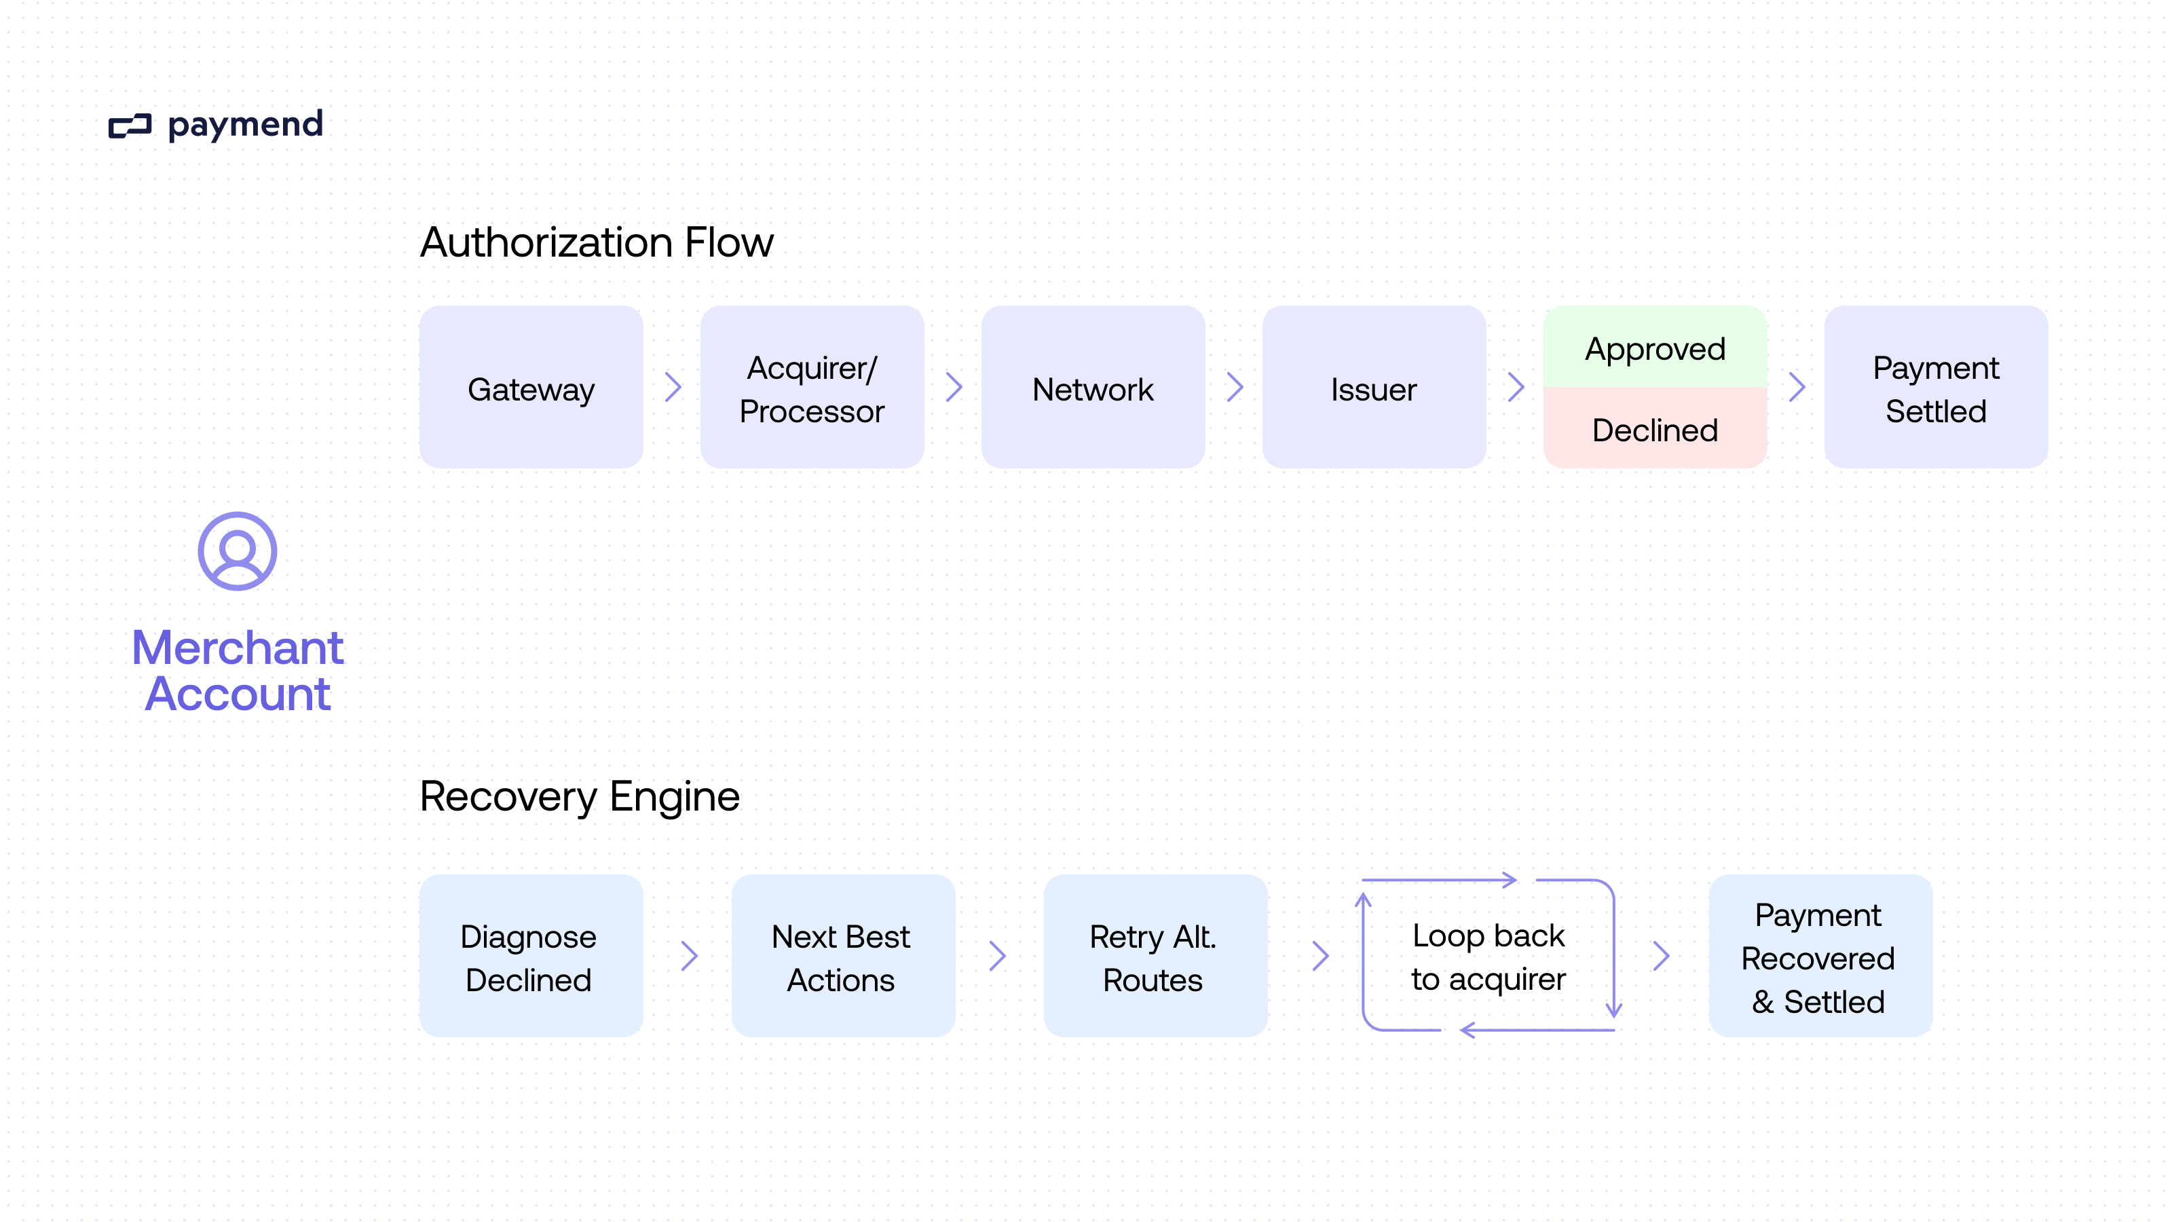The image size is (2172, 1222).
Task: Click the Network node
Action: tap(1093, 389)
